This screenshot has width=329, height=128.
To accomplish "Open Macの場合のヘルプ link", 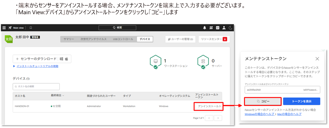I will [x=289, y=114].
